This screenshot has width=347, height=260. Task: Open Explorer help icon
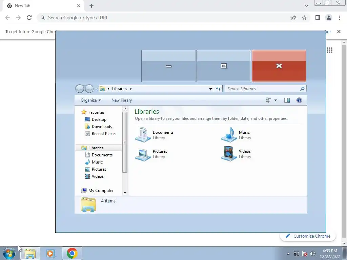[299, 100]
